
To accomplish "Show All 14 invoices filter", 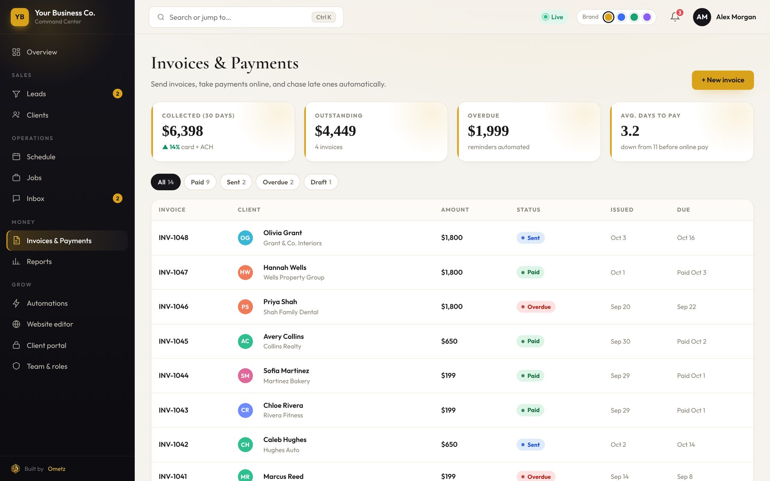I will [x=166, y=182].
